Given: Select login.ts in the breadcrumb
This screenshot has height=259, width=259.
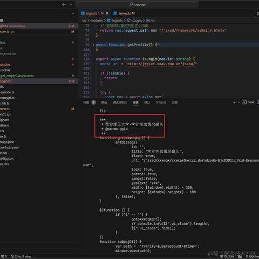Looking at the screenshot, I should tap(117, 21).
